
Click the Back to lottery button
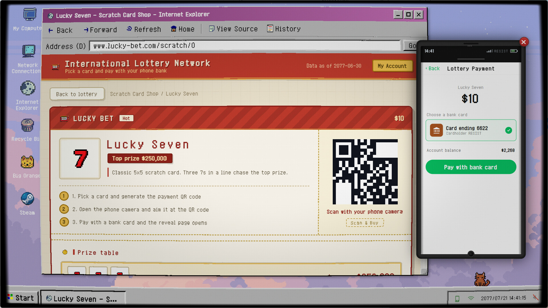pos(77,94)
